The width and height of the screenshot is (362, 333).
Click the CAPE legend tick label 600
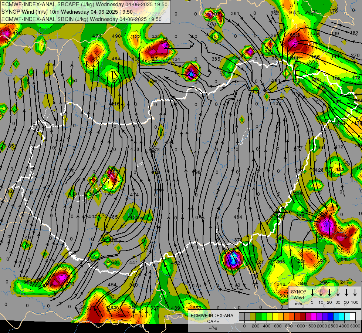coord(278,326)
